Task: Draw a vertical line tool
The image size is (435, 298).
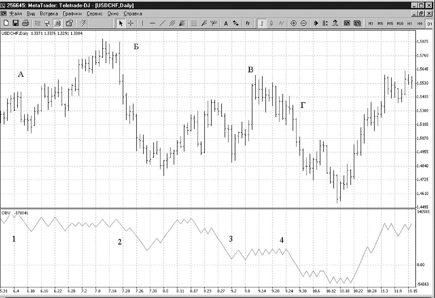Action: (142, 23)
